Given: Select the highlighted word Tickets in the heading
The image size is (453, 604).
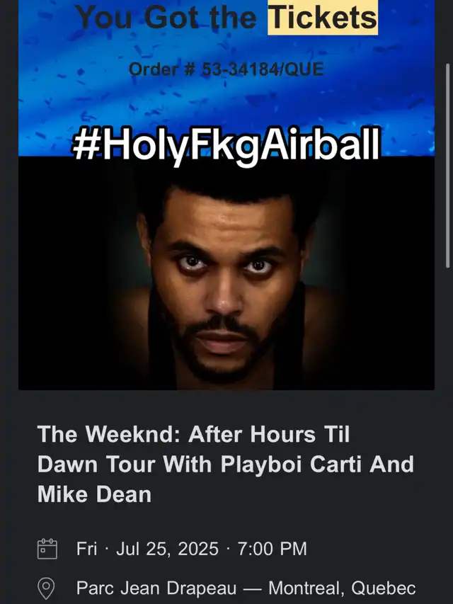Looking at the screenshot, I should pos(323,17).
